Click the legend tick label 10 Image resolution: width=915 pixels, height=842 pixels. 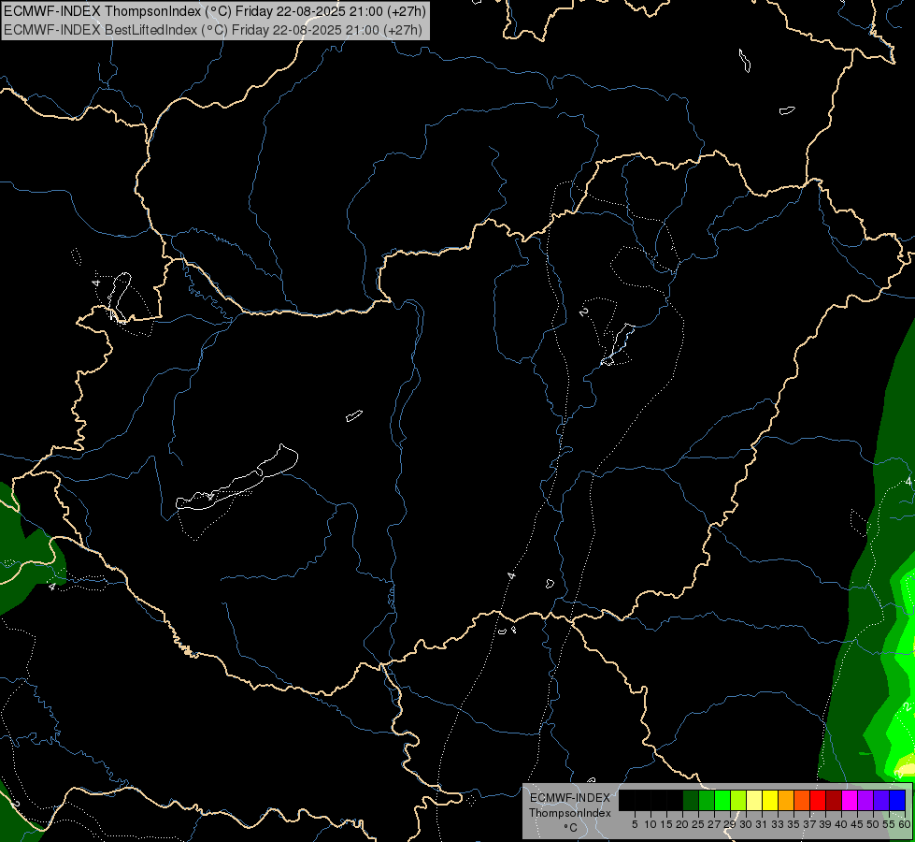coord(651,824)
